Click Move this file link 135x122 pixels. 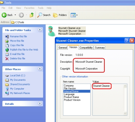[x=17, y=41]
